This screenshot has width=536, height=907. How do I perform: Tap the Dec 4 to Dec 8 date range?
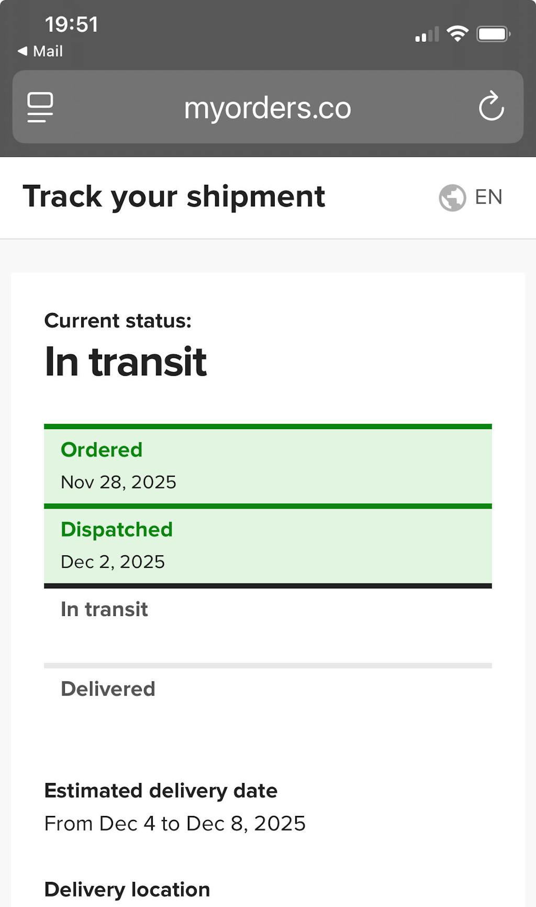pos(175,823)
